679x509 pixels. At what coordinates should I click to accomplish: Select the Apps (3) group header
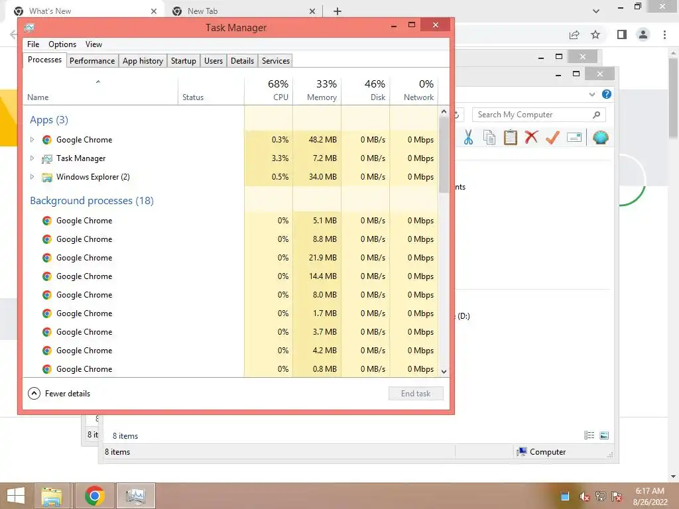click(49, 120)
